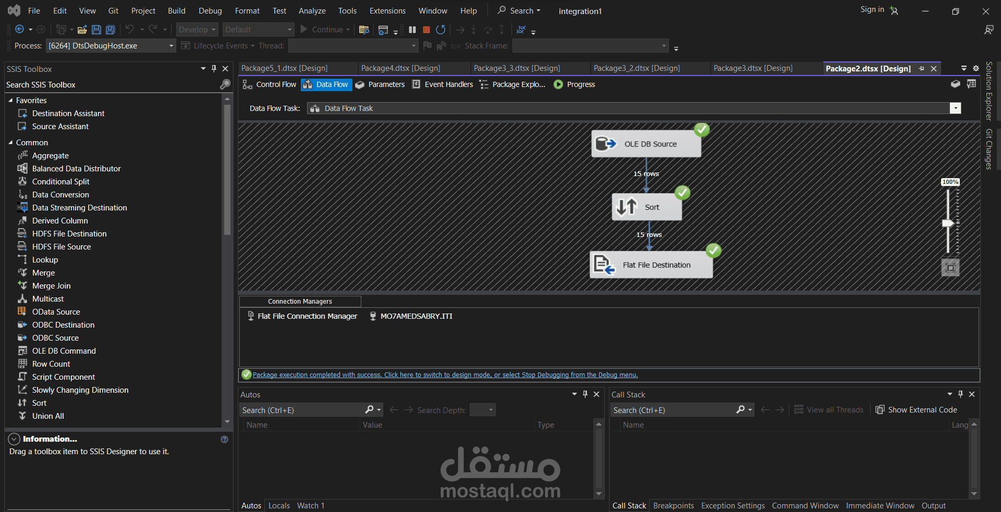Image resolution: width=1001 pixels, height=512 pixels.
Task: Click the designer zoom slider handle
Action: point(948,223)
